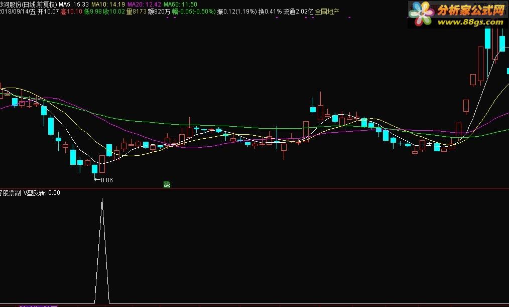Select the MA10: 14.19 indicator label

(108, 4)
